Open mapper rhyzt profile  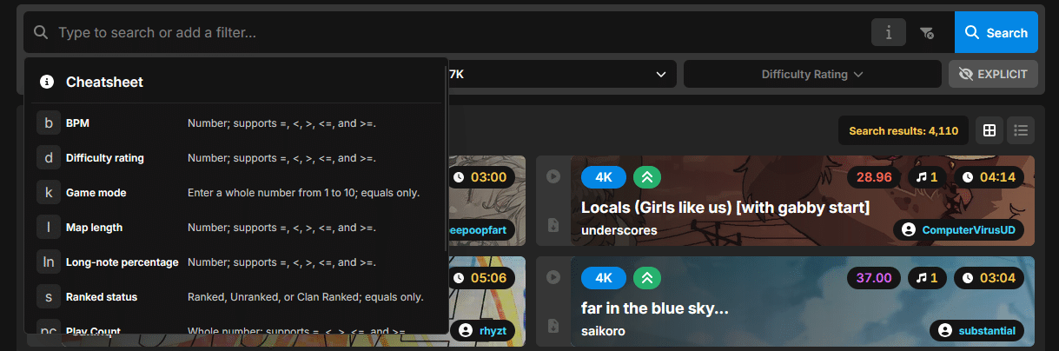(484, 331)
